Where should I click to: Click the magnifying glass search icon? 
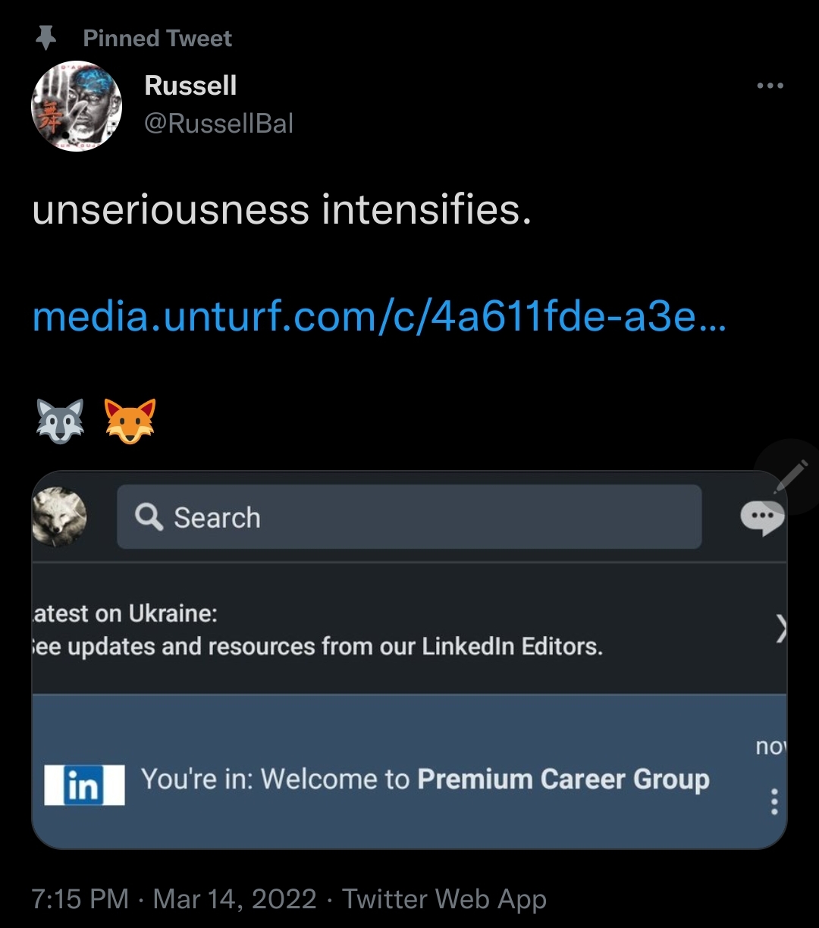pyautogui.click(x=149, y=518)
